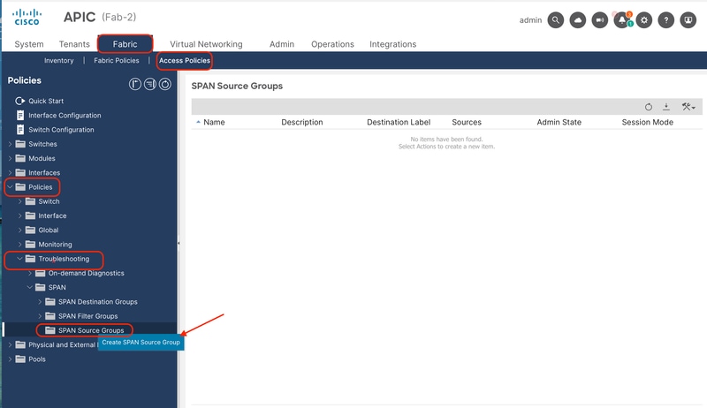Viewport: 707px width, 408px height.
Task: Select On-demand Diagnostics tree item
Action: click(x=86, y=274)
